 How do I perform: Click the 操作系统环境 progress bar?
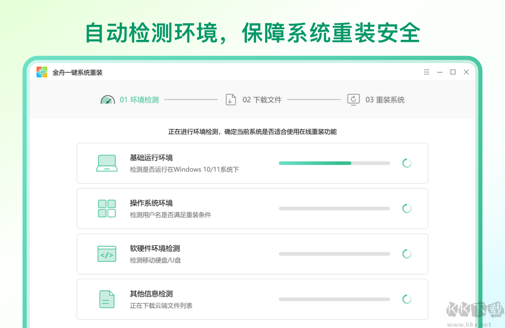coord(334,208)
